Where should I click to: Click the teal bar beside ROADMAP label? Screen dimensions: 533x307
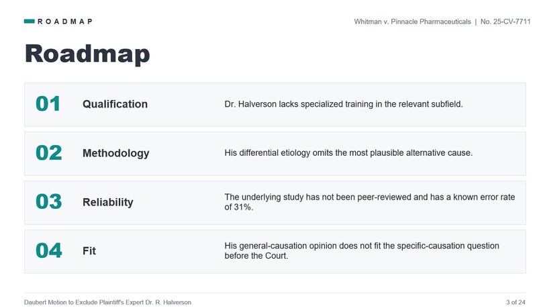pos(30,21)
